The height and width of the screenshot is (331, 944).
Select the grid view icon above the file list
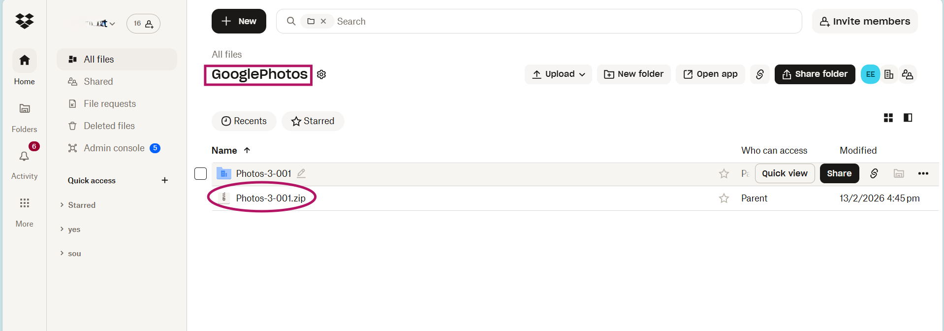(x=888, y=118)
